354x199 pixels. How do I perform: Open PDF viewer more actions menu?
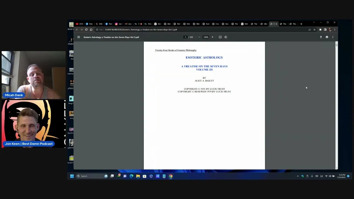(333, 37)
